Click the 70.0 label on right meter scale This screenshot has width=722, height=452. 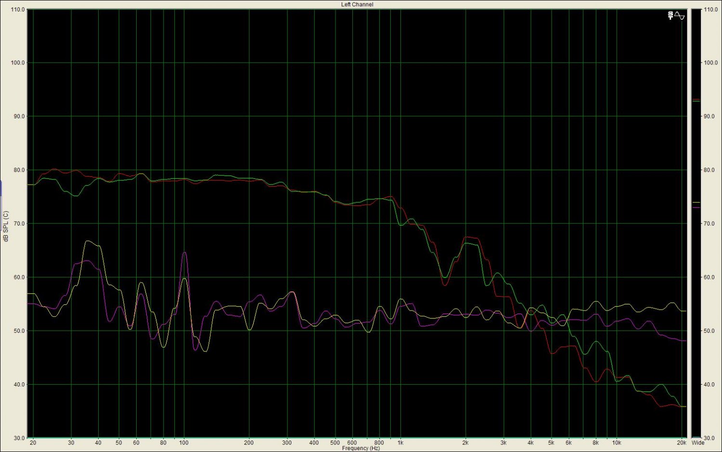709,224
